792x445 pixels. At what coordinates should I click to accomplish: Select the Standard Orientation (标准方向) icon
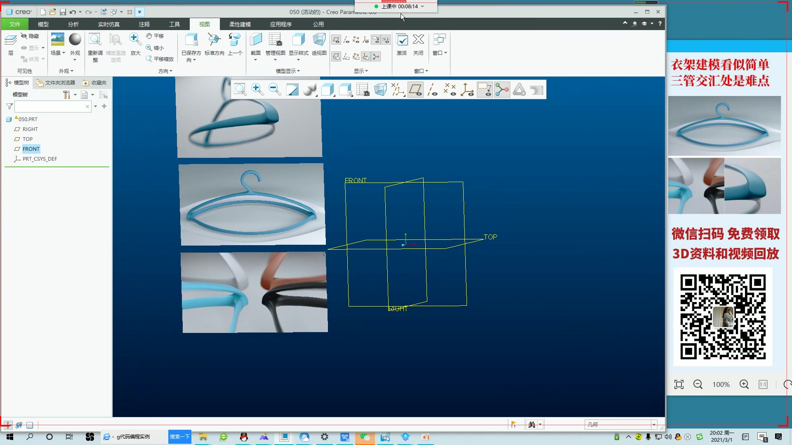point(214,40)
